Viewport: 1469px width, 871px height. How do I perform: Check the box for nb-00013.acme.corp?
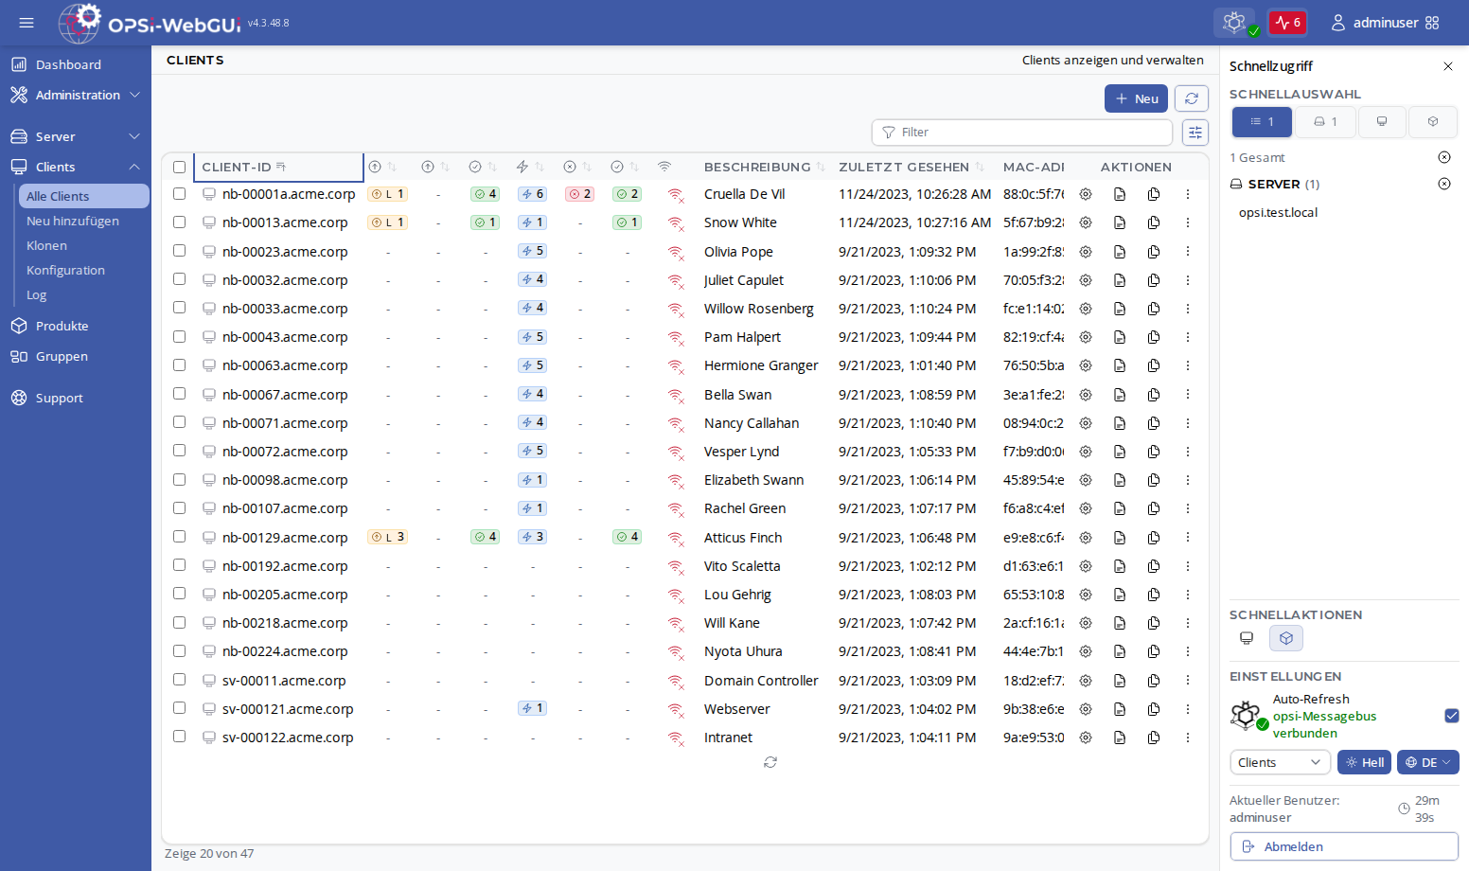pos(179,222)
